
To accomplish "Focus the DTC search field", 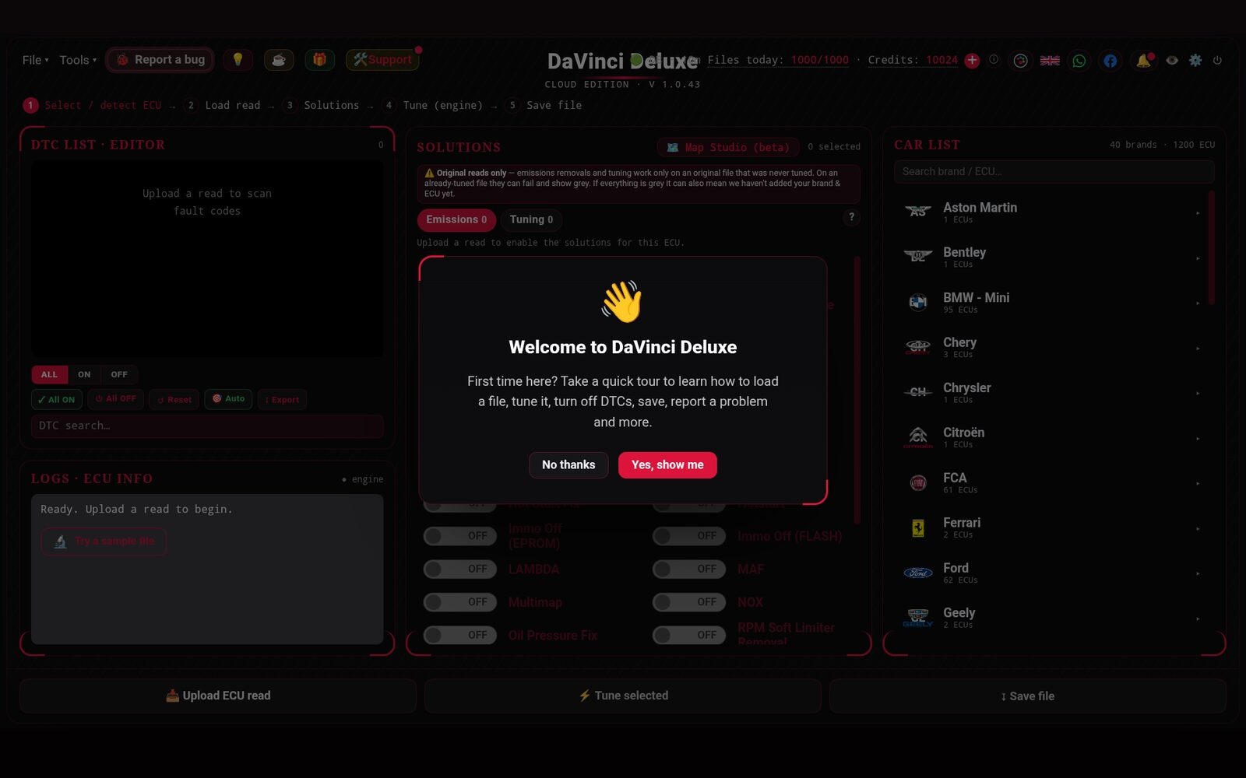I will pos(207,426).
